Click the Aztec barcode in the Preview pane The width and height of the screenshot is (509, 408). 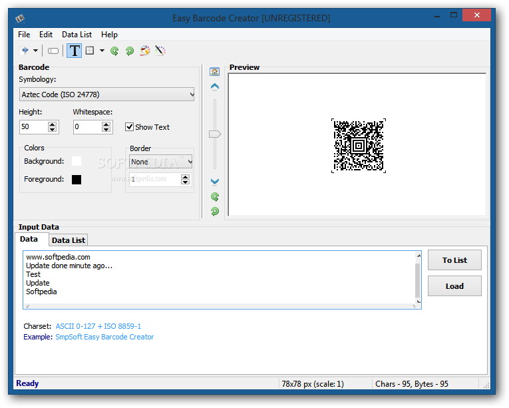pos(359,146)
